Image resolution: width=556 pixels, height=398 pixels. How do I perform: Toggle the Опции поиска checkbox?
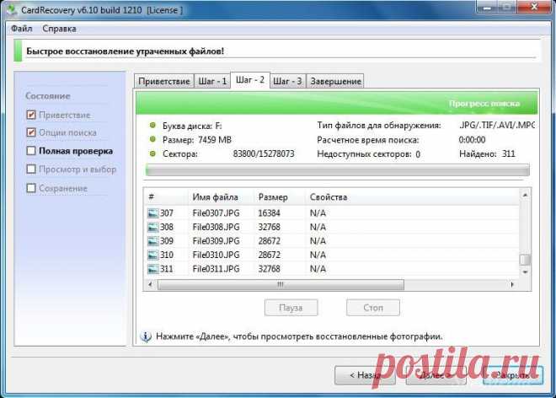pyautogui.click(x=31, y=132)
